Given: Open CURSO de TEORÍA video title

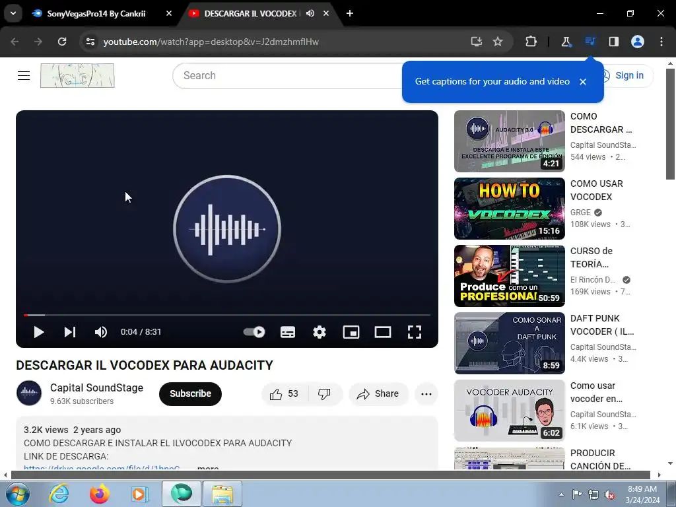Looking at the screenshot, I should tap(591, 257).
